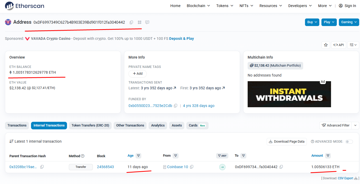Screen dimensions: 360x184
Task: Copy the Funded By address
Action: click(x=176, y=106)
